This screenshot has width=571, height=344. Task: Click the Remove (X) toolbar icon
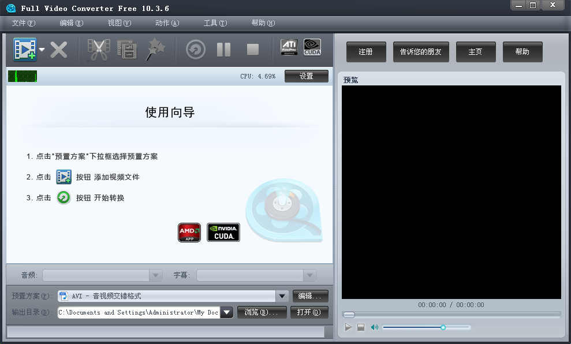(59, 50)
